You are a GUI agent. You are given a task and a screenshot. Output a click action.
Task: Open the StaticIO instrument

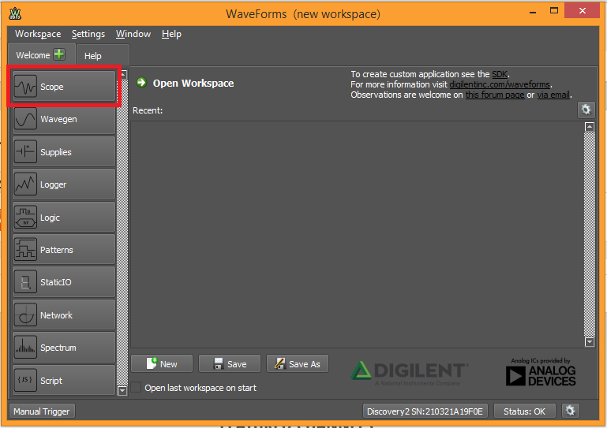click(x=64, y=282)
